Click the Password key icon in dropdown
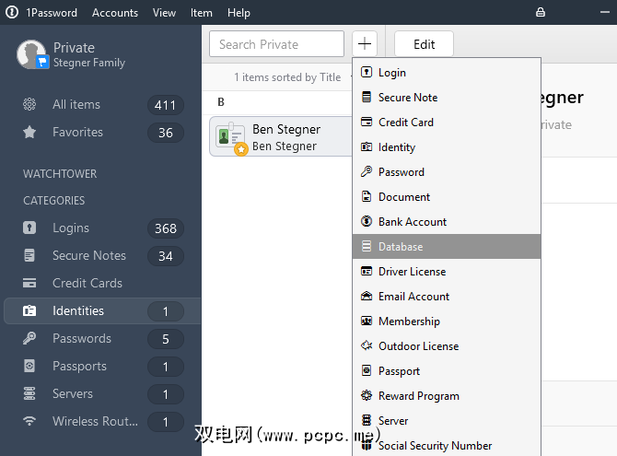 pyautogui.click(x=367, y=171)
